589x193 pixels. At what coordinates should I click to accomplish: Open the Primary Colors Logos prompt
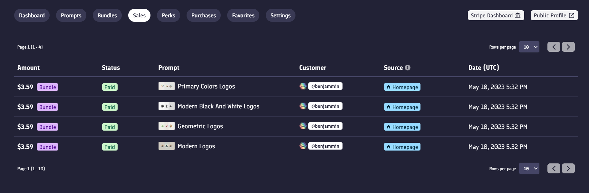tap(206, 86)
